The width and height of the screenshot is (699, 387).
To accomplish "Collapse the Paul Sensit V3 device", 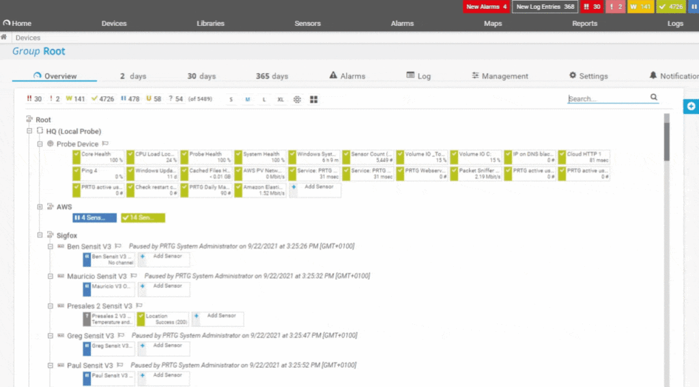I will click(51, 366).
